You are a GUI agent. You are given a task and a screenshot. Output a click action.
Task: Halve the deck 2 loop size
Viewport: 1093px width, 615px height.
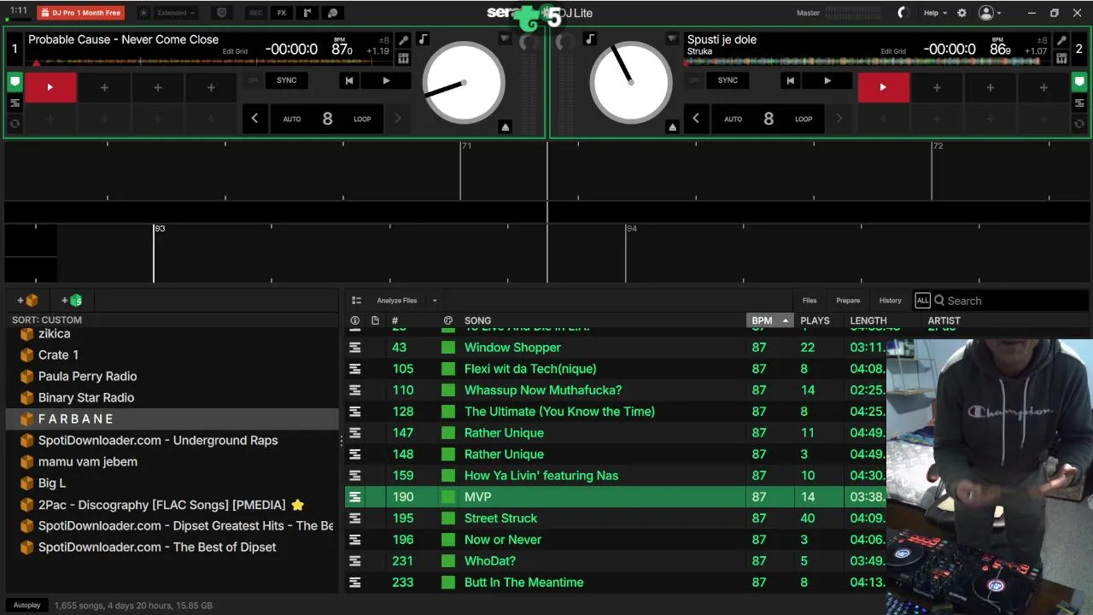[696, 119]
